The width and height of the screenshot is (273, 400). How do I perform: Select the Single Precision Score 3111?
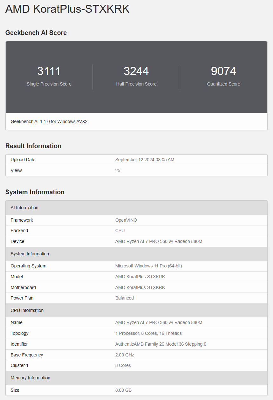[49, 71]
